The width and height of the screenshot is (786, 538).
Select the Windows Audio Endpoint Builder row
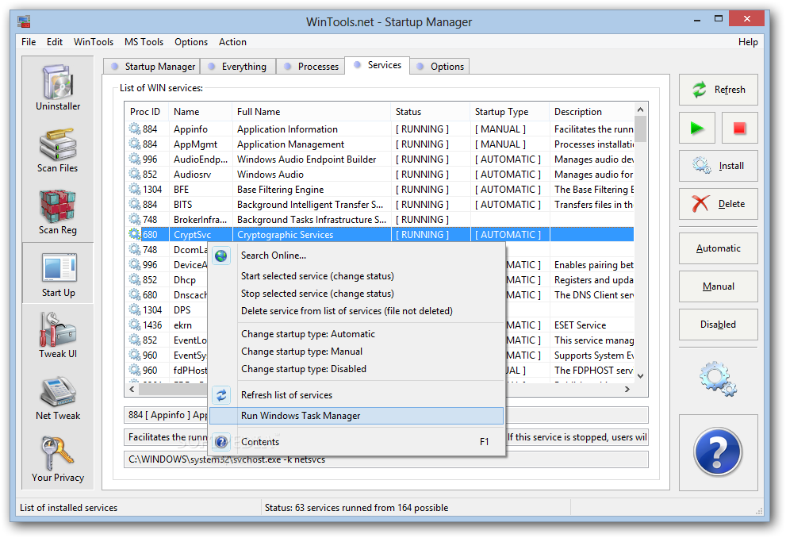point(379,159)
